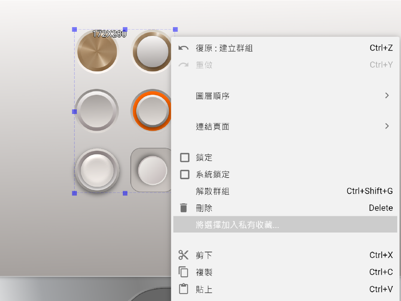
Task: Select 復原:建立群組 menu entry
Action: [x=224, y=48]
